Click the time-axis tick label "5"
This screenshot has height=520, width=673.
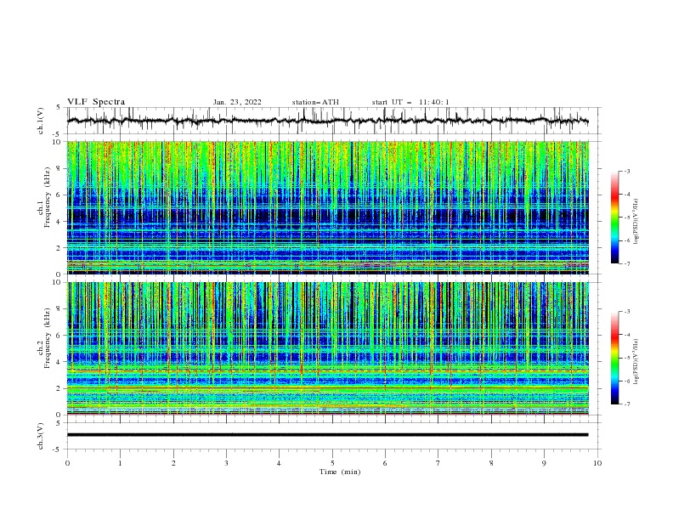[332, 463]
